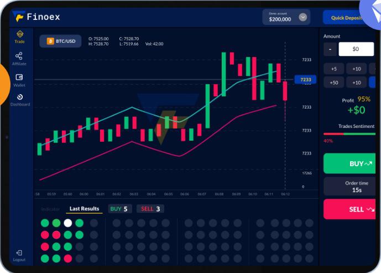Click the 06:00 time axis label
381x273 pixels.
point(84,194)
